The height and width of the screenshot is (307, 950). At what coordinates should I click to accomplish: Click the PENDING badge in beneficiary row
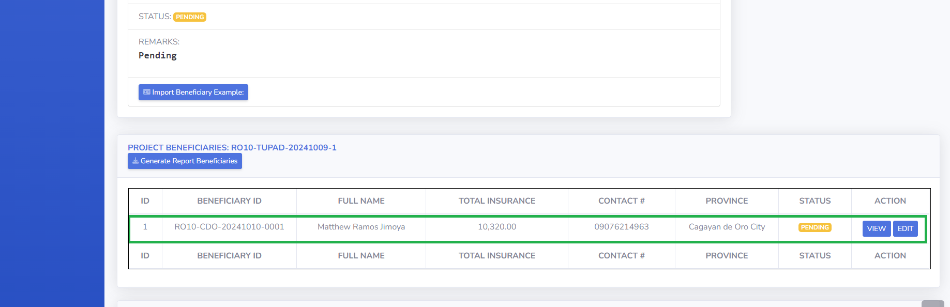[815, 227]
